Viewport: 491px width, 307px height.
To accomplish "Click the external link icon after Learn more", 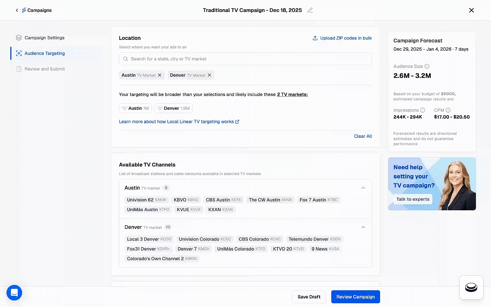I will click(x=237, y=122).
